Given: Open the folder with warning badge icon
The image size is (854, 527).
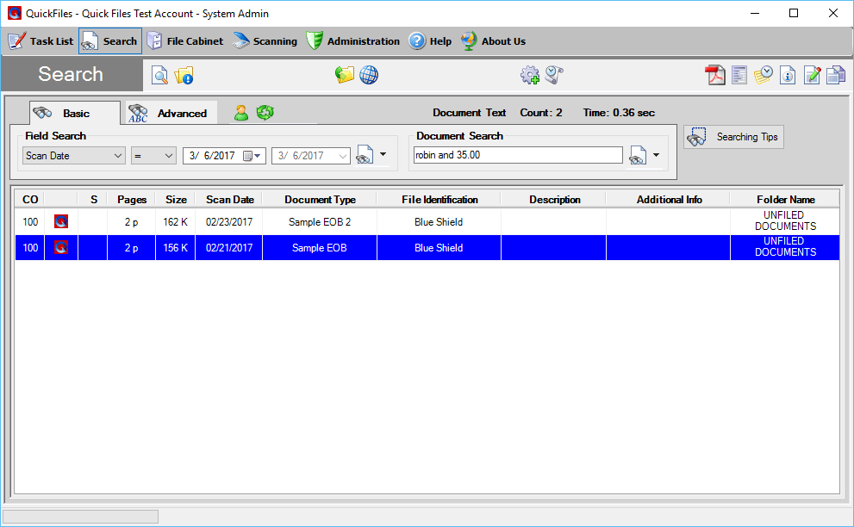Looking at the screenshot, I should tap(184, 75).
